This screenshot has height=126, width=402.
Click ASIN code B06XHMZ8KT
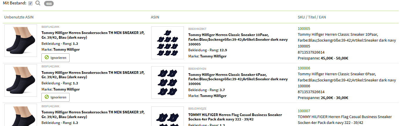197,29
